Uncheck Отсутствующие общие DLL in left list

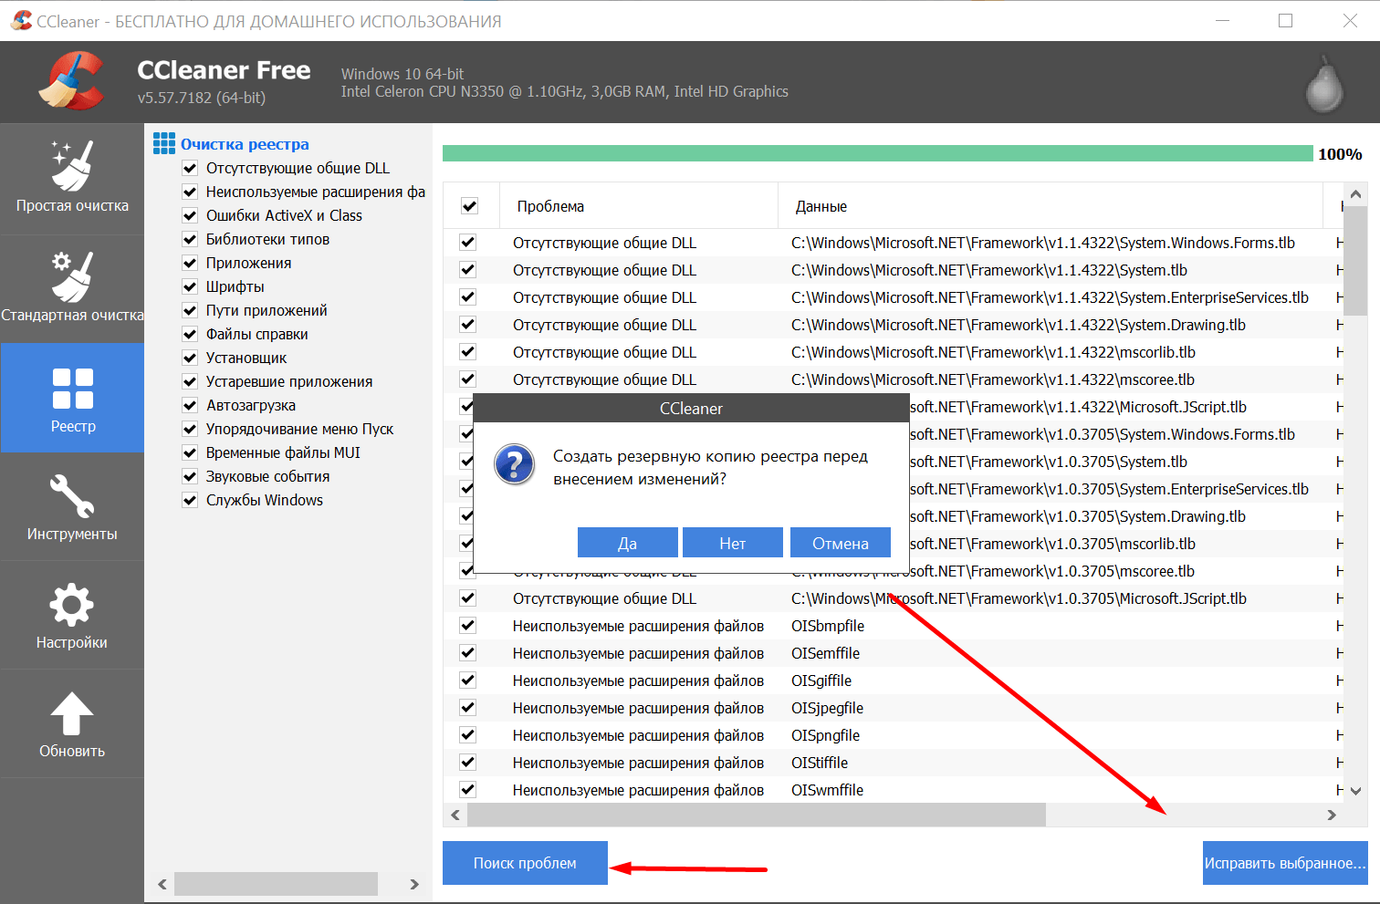click(x=190, y=168)
